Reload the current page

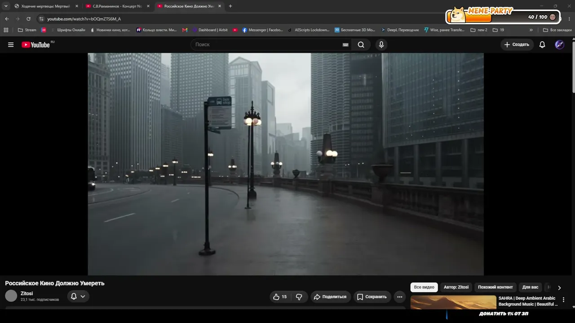tap(28, 19)
